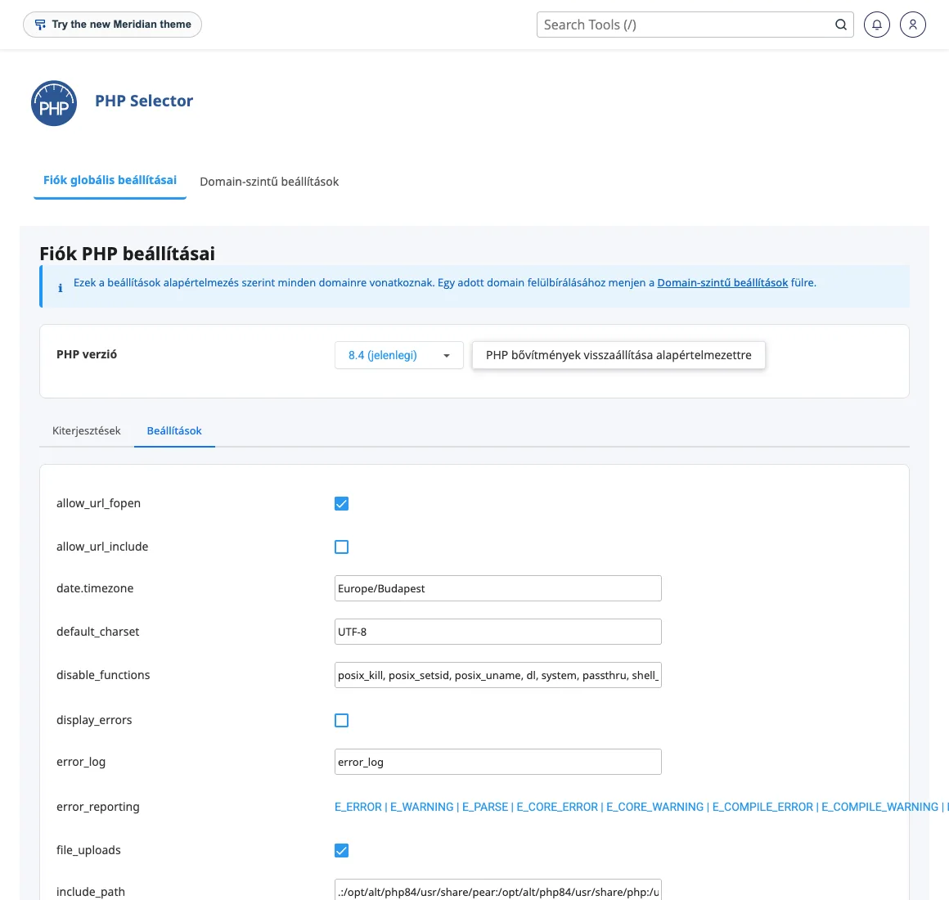Open the Domain-szintű beállítások tab
The height and width of the screenshot is (900, 949).
(269, 182)
